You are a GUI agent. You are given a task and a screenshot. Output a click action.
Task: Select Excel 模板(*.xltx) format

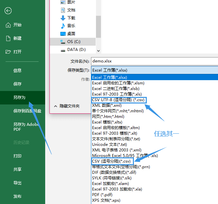point(107,122)
